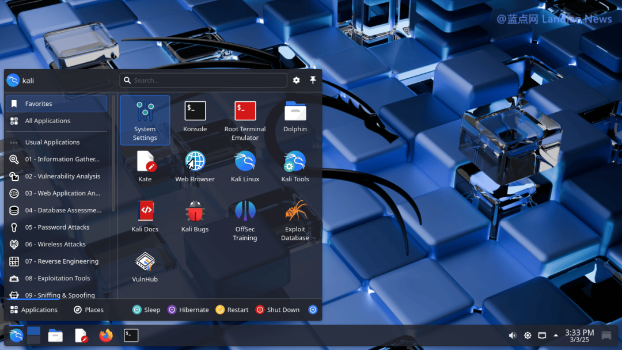Open 07 - Reverse Engineering category
The width and height of the screenshot is (622, 350).
(x=56, y=261)
